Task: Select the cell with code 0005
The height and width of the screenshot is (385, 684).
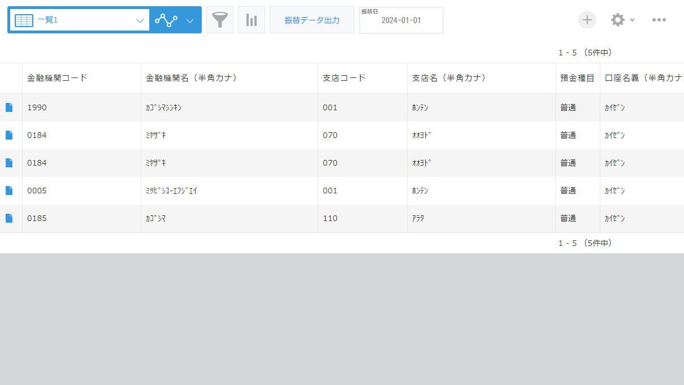Action: pyautogui.click(x=81, y=191)
